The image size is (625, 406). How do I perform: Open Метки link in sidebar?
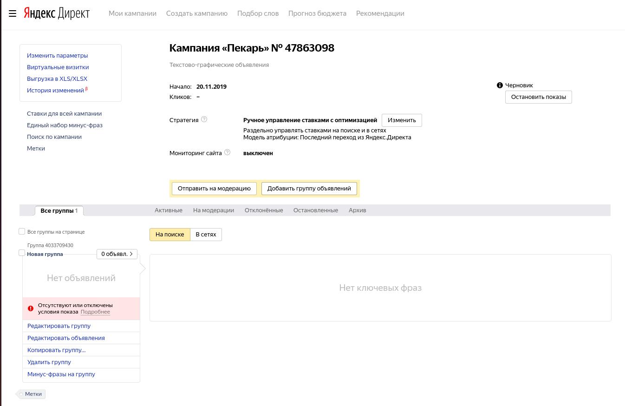[36, 149]
